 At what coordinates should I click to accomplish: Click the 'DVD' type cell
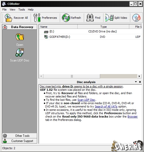click(102, 37)
